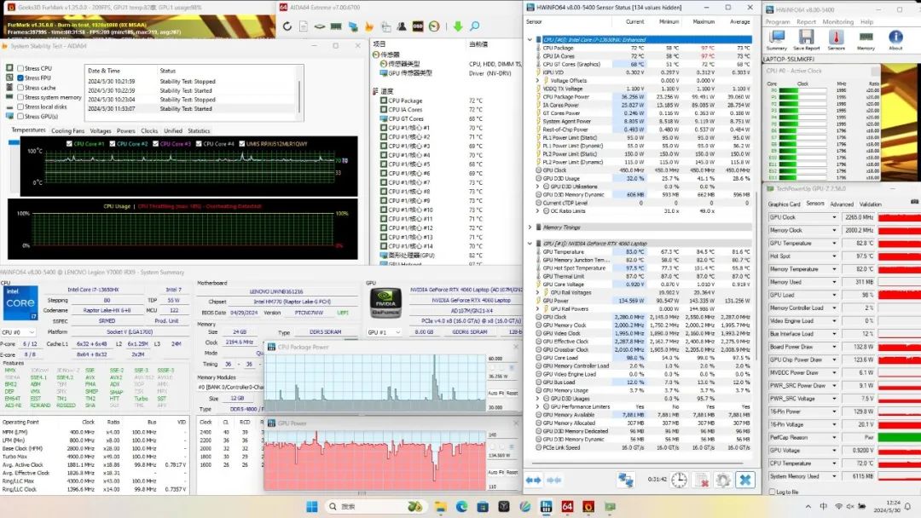Open AIDA64 stability test flame icon
The image size is (921, 518).
(369, 26)
